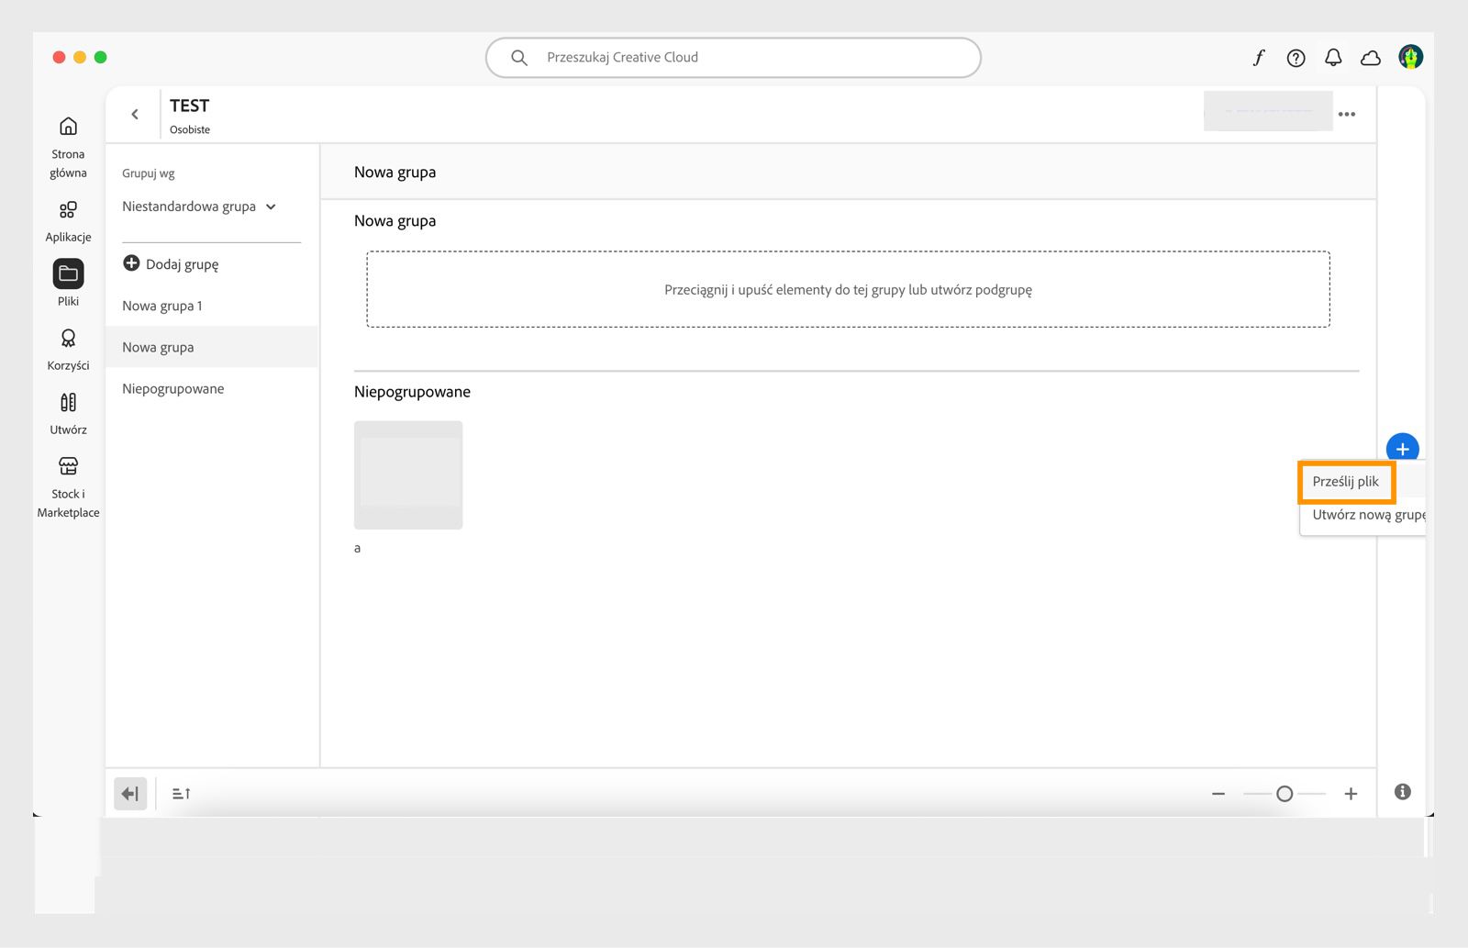Decrease thumbnail size with minus
The image size is (1468, 948).
(1218, 794)
